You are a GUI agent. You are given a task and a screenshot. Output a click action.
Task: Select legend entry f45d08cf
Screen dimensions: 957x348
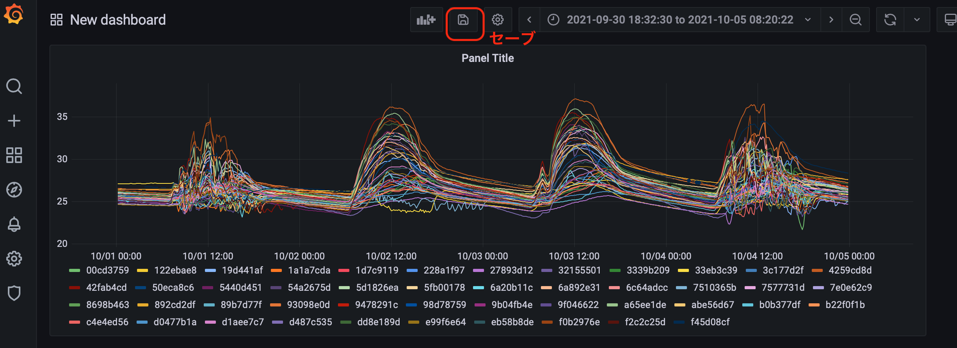(710, 322)
